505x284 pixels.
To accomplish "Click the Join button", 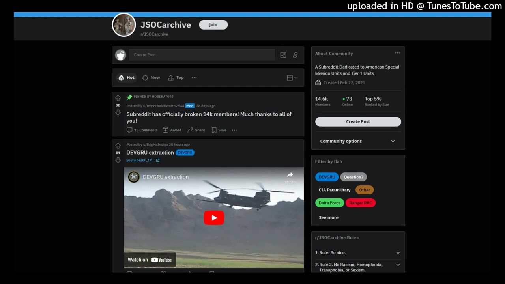I will pos(213,25).
